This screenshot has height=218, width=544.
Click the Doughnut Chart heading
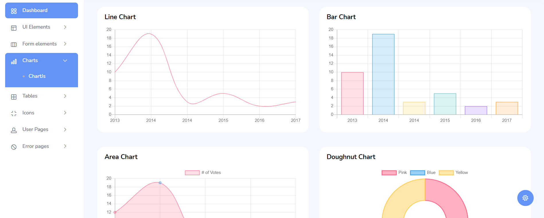pyautogui.click(x=351, y=157)
